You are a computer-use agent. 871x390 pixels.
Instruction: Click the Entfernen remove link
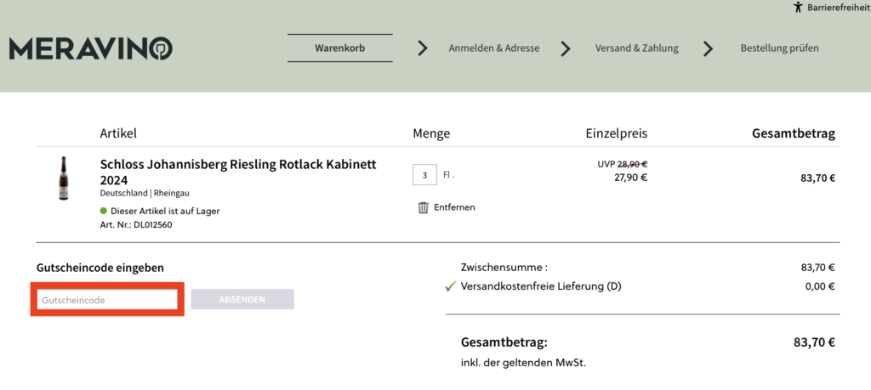[454, 207]
